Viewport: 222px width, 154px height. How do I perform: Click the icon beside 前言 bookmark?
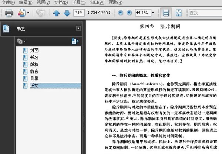25,72
